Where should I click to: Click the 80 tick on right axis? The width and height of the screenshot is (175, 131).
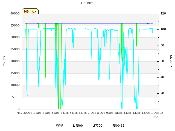(x=162, y=46)
